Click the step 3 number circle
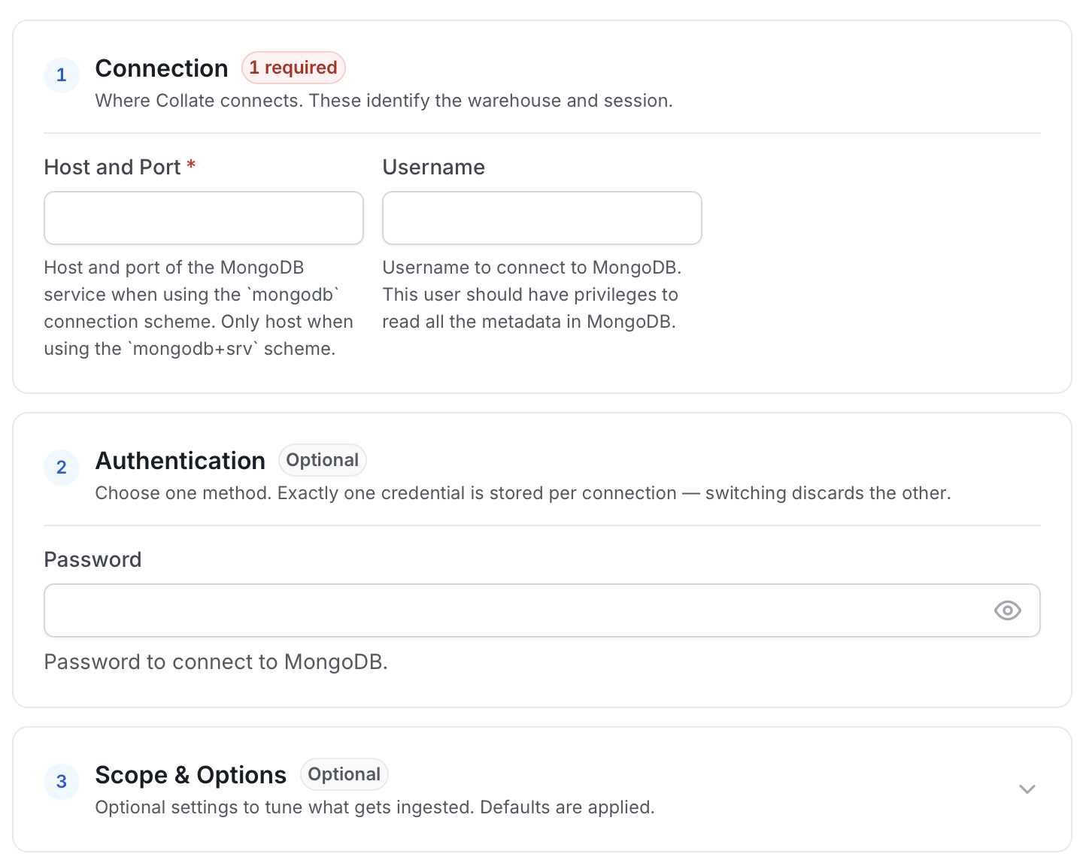 (x=62, y=782)
